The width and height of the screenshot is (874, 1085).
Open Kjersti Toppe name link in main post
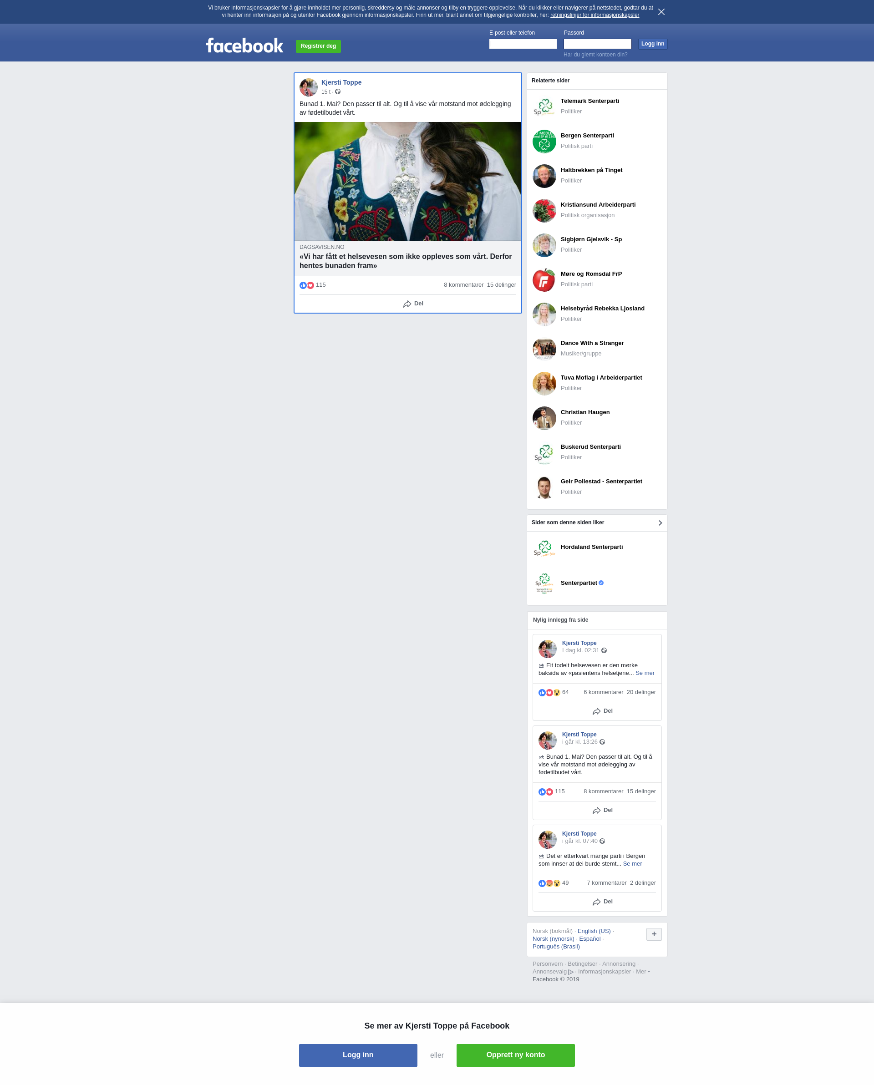tap(341, 82)
